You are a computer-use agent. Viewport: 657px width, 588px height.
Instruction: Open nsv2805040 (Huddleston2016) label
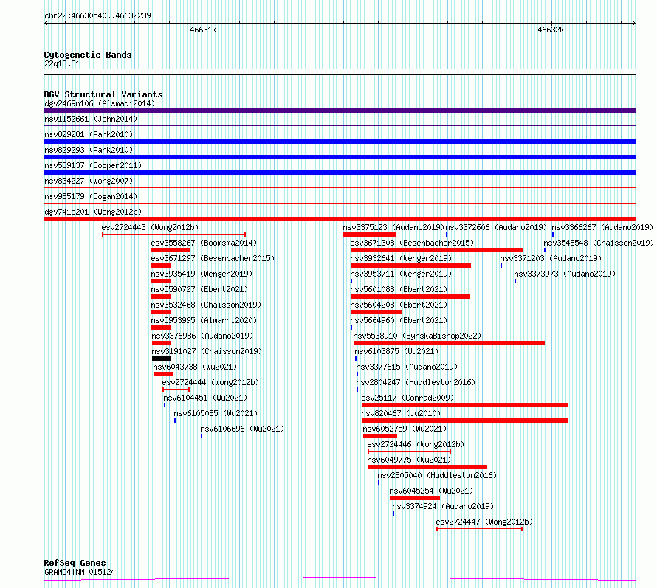coord(437,475)
